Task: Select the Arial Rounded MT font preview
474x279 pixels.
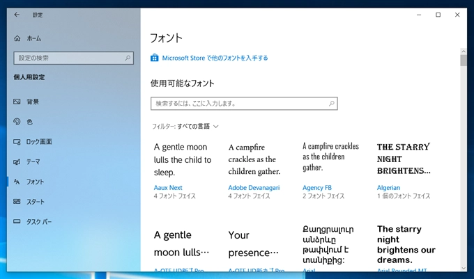Action: pyautogui.click(x=406, y=244)
